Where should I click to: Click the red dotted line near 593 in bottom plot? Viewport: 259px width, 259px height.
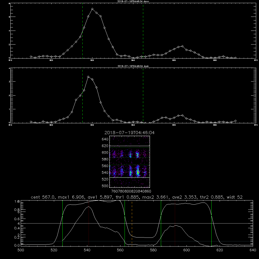pyautogui.click(x=175, y=223)
